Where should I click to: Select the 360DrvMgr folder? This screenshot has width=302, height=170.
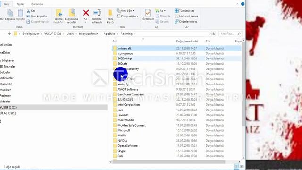(x=176, y=59)
